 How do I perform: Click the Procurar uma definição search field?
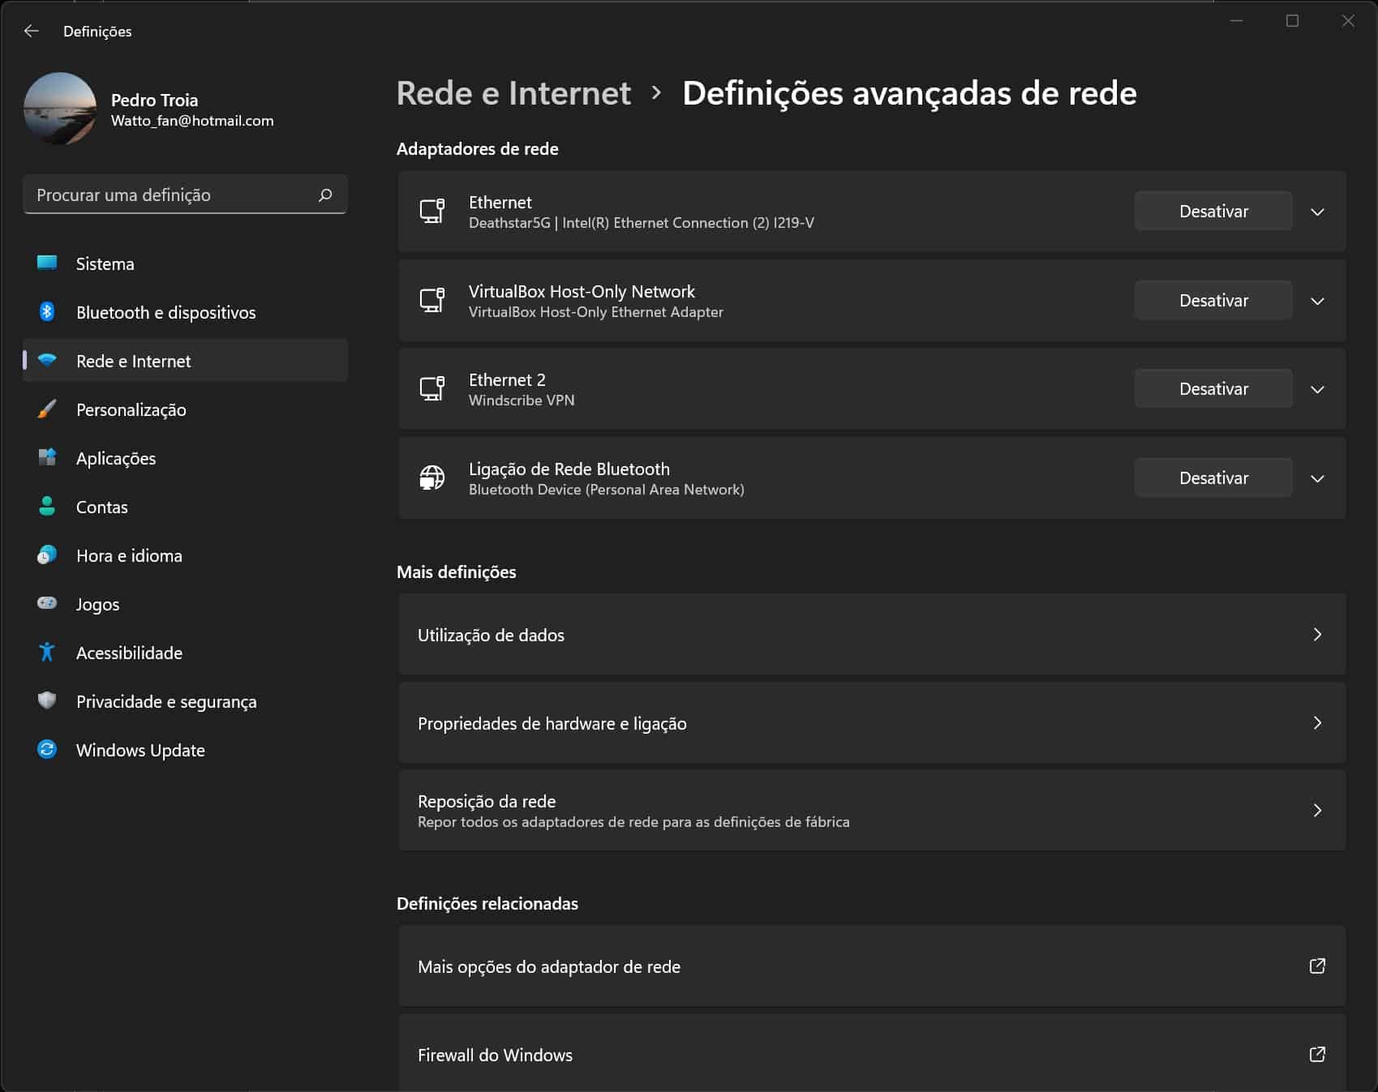(x=170, y=195)
